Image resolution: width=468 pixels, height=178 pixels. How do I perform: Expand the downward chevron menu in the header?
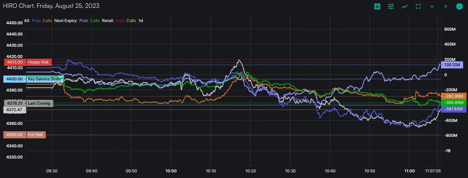click(432, 6)
